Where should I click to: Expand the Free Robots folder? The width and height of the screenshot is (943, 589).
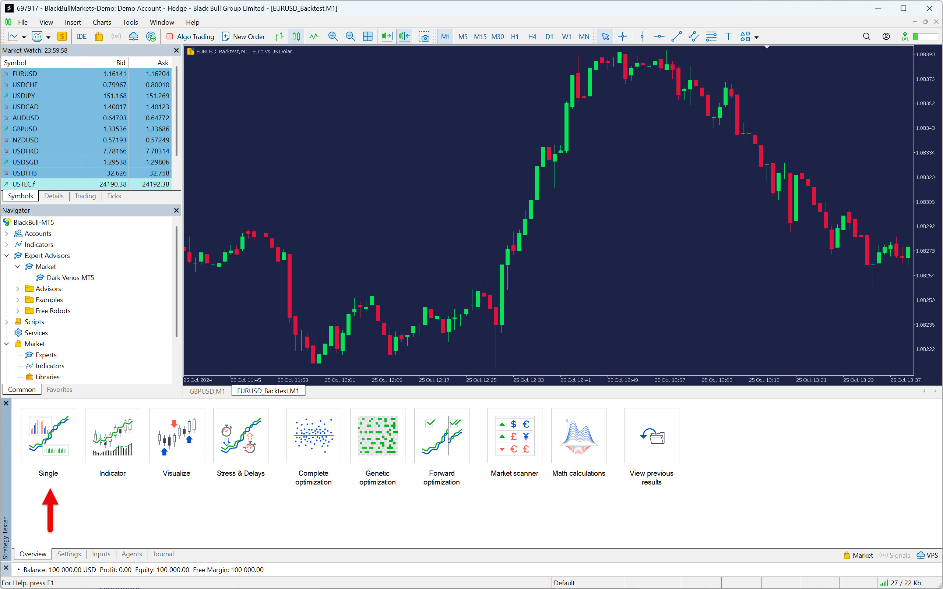click(18, 311)
